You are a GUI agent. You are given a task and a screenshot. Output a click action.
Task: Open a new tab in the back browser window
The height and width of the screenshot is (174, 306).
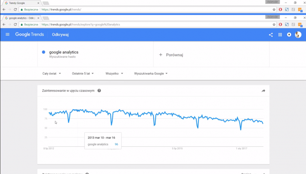[x=46, y=3]
